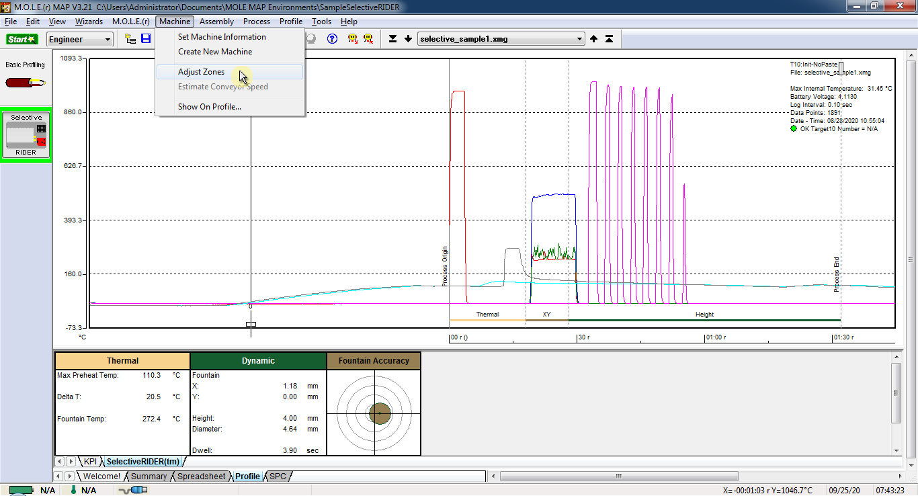Click the Dynamic table header

[x=258, y=361]
